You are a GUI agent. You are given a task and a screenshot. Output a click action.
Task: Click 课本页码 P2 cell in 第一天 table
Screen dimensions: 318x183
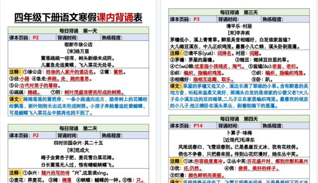[x=32, y=38]
